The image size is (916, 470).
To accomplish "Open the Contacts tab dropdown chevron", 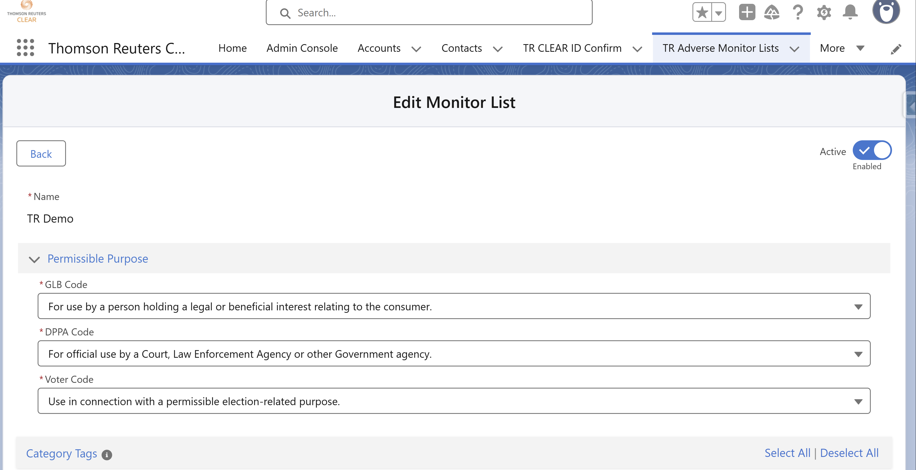I will point(498,49).
